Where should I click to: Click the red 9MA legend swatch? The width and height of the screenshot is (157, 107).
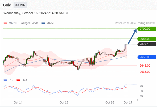[18, 80]
